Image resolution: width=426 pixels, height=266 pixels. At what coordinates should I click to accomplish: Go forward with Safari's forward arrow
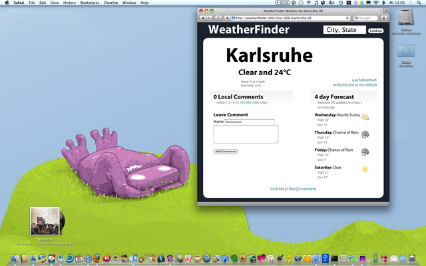pyautogui.click(x=209, y=18)
